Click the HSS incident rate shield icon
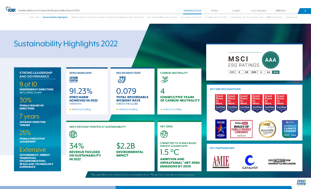 pos(121,80)
